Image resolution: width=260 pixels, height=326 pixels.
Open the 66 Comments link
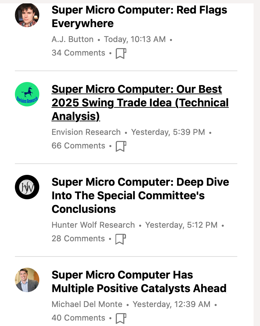point(78,146)
